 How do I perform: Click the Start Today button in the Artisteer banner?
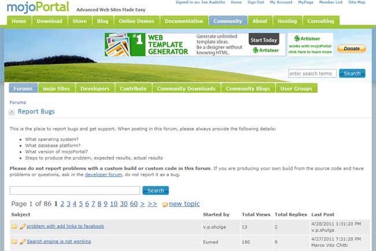point(264,40)
